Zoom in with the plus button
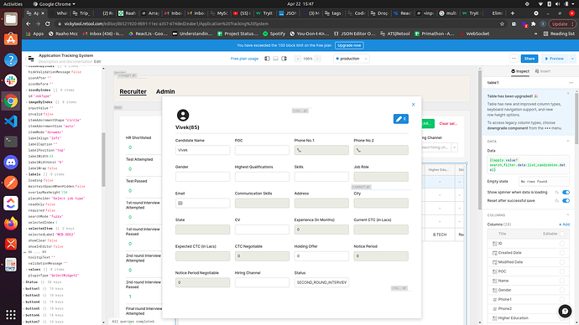Image resolution: width=579 pixels, height=325 pixels. [317, 59]
